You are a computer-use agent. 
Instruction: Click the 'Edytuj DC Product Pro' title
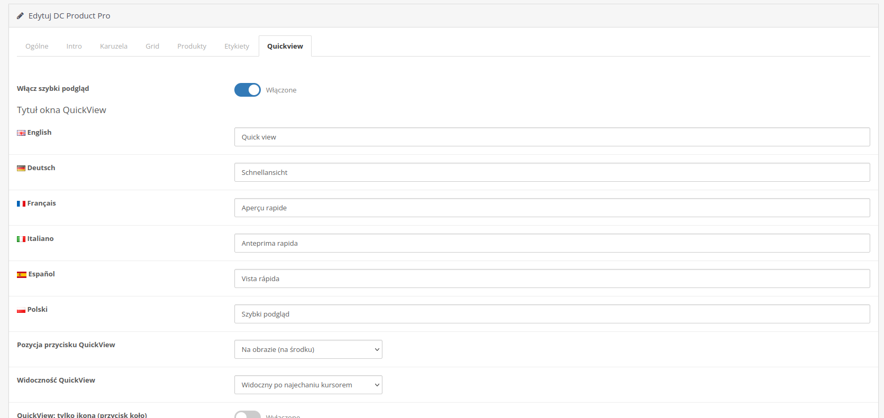tap(69, 16)
